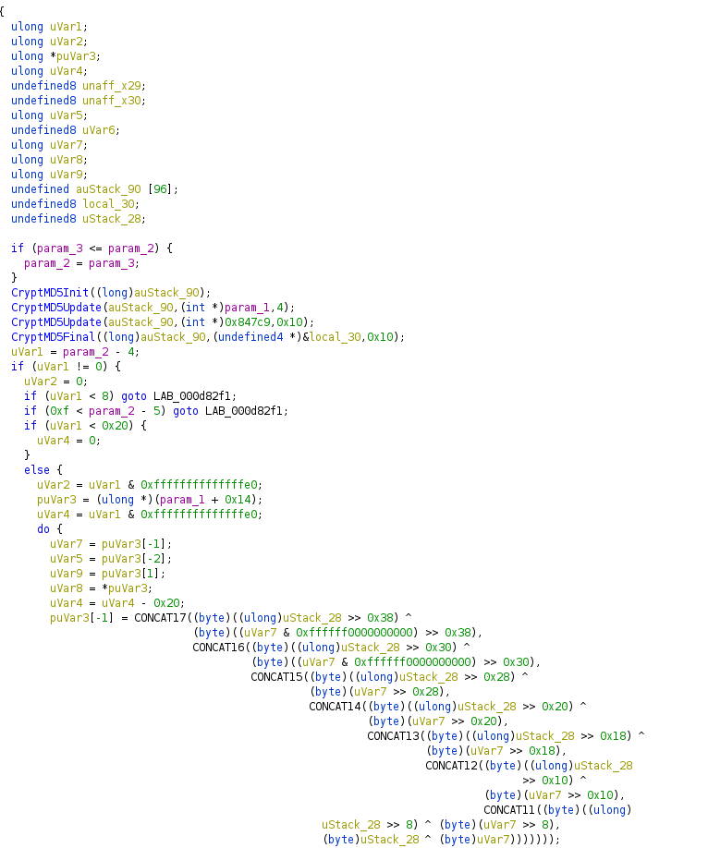Select the CONCAT12 macro call
Screen dimensions: 708x848
(451, 765)
